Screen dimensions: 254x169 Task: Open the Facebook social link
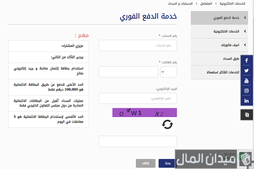click(x=246, y=60)
